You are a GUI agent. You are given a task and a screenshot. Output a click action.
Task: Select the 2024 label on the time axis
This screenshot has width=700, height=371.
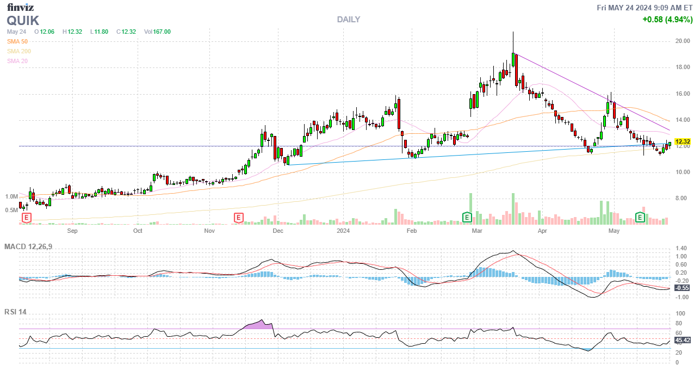click(x=343, y=231)
